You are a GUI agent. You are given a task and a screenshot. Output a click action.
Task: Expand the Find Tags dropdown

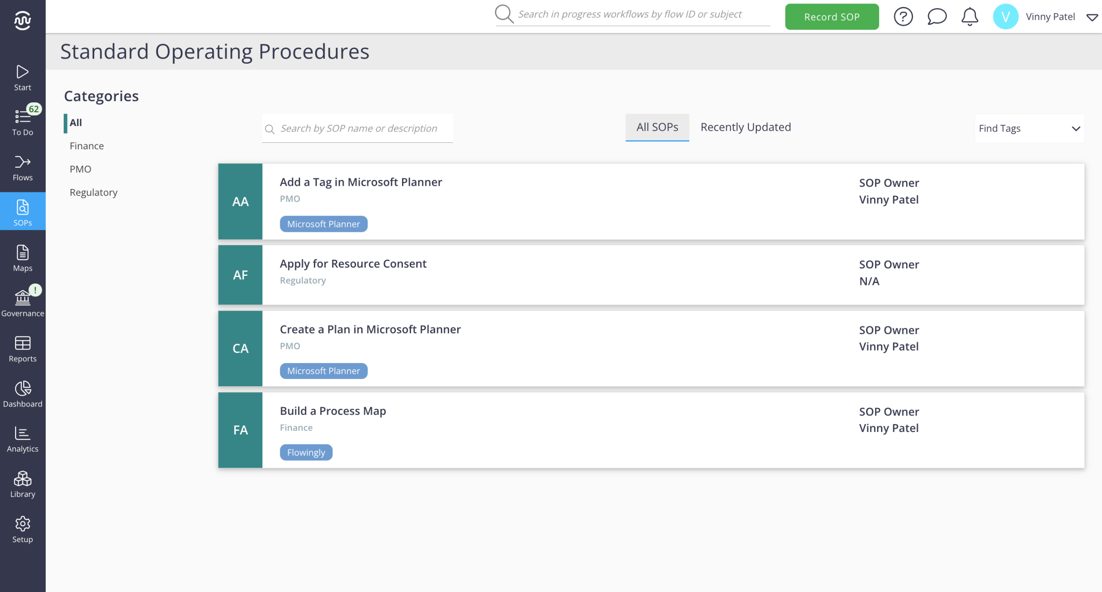click(1029, 128)
